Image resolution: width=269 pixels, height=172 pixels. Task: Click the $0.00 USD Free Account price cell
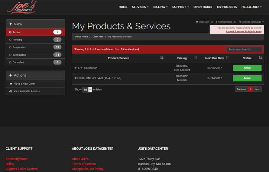tap(182, 68)
